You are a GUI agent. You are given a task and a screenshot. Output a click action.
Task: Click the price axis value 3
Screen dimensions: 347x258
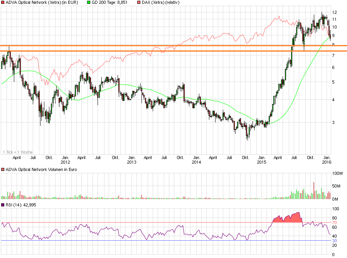point(333,122)
